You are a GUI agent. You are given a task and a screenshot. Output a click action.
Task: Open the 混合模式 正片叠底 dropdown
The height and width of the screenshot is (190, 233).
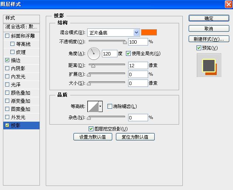click(x=113, y=33)
